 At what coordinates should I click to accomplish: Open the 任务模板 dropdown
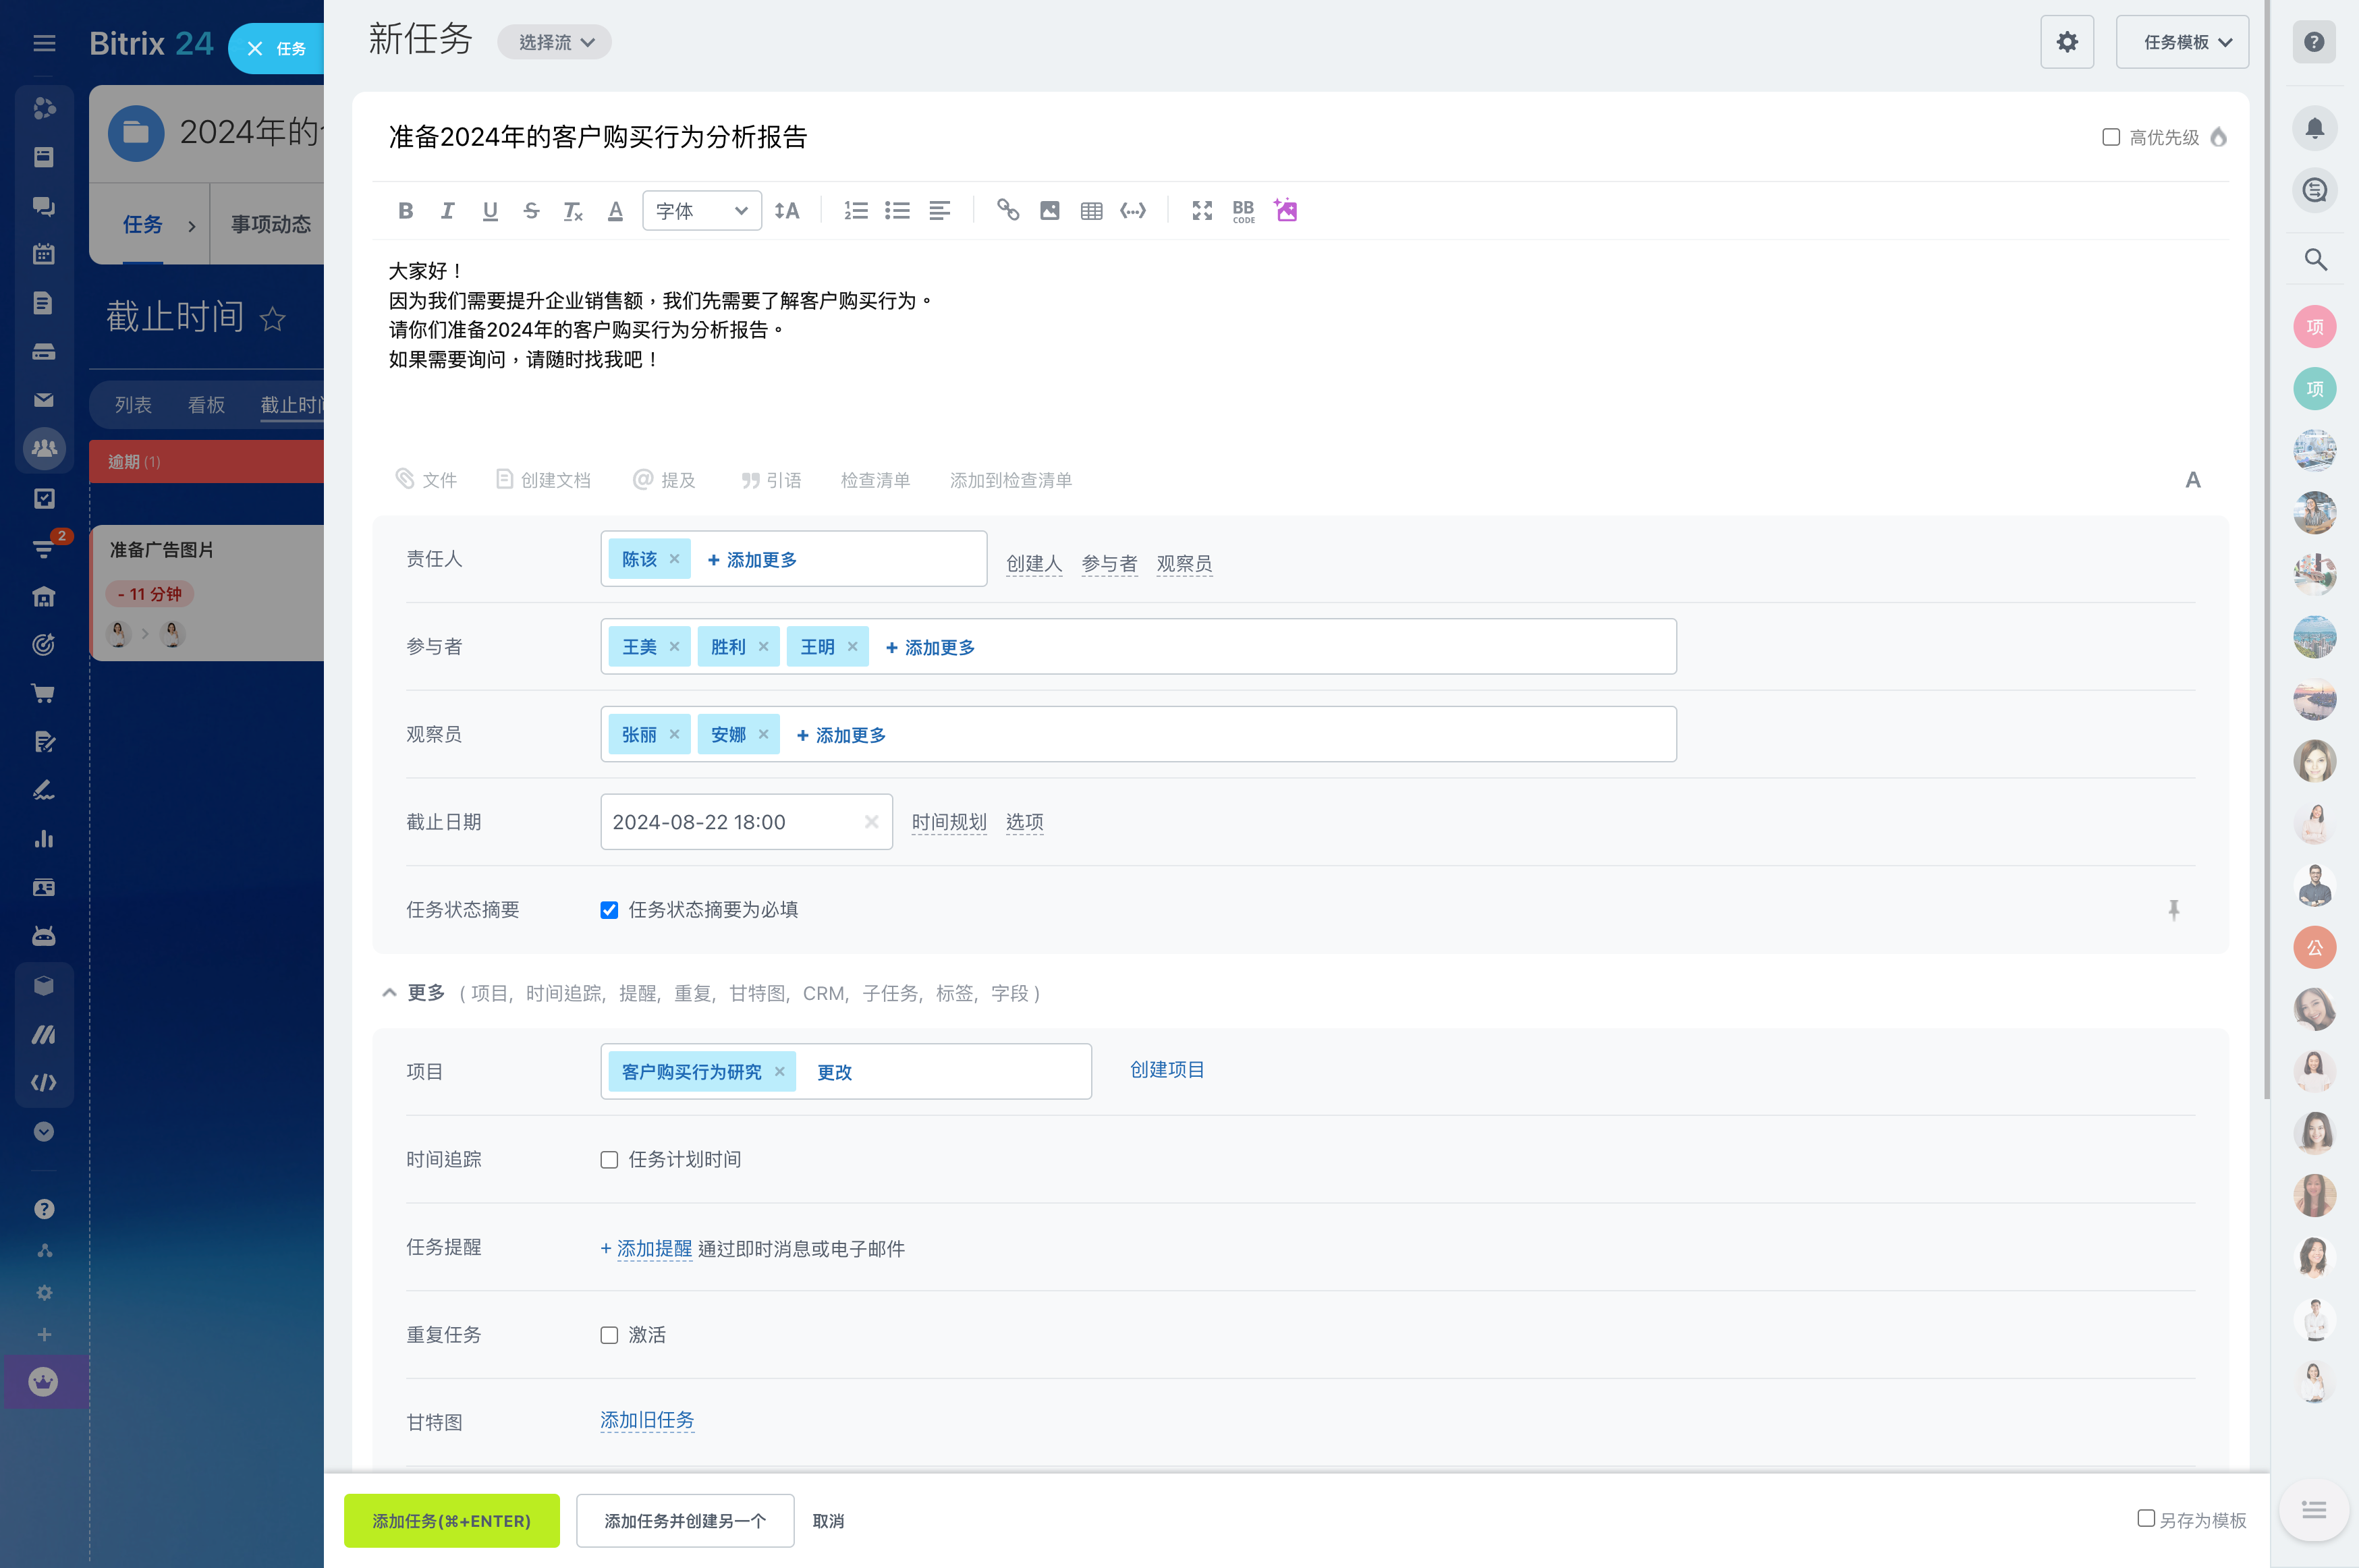pos(2181,42)
